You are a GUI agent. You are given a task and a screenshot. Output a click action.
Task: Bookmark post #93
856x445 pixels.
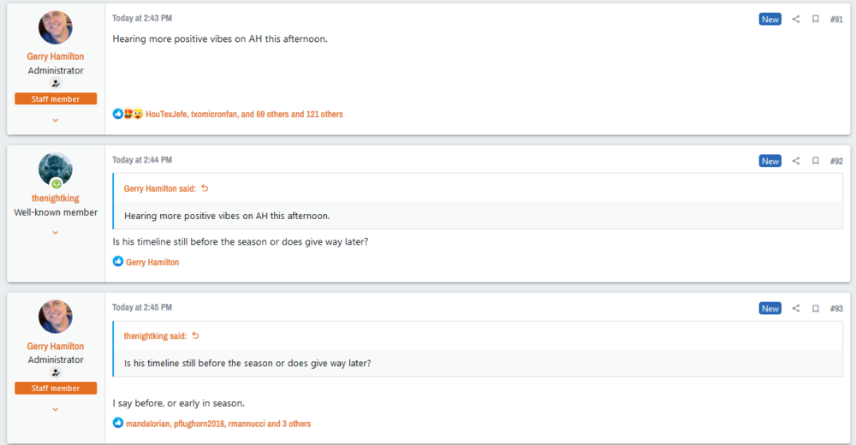click(x=816, y=308)
